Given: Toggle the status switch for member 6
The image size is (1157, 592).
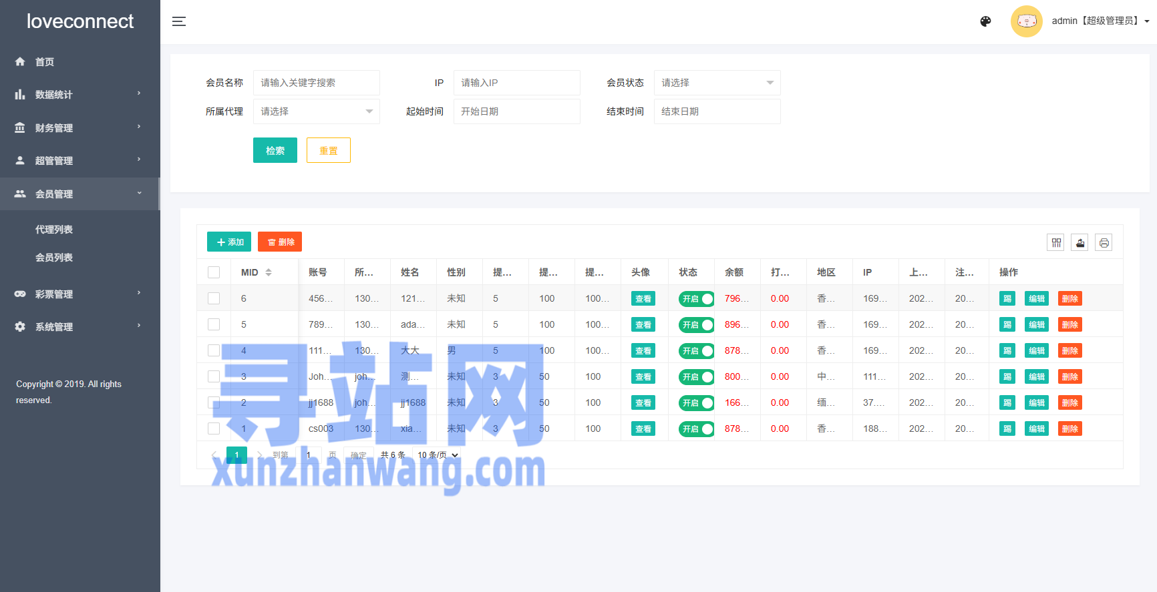Looking at the screenshot, I should point(696,299).
